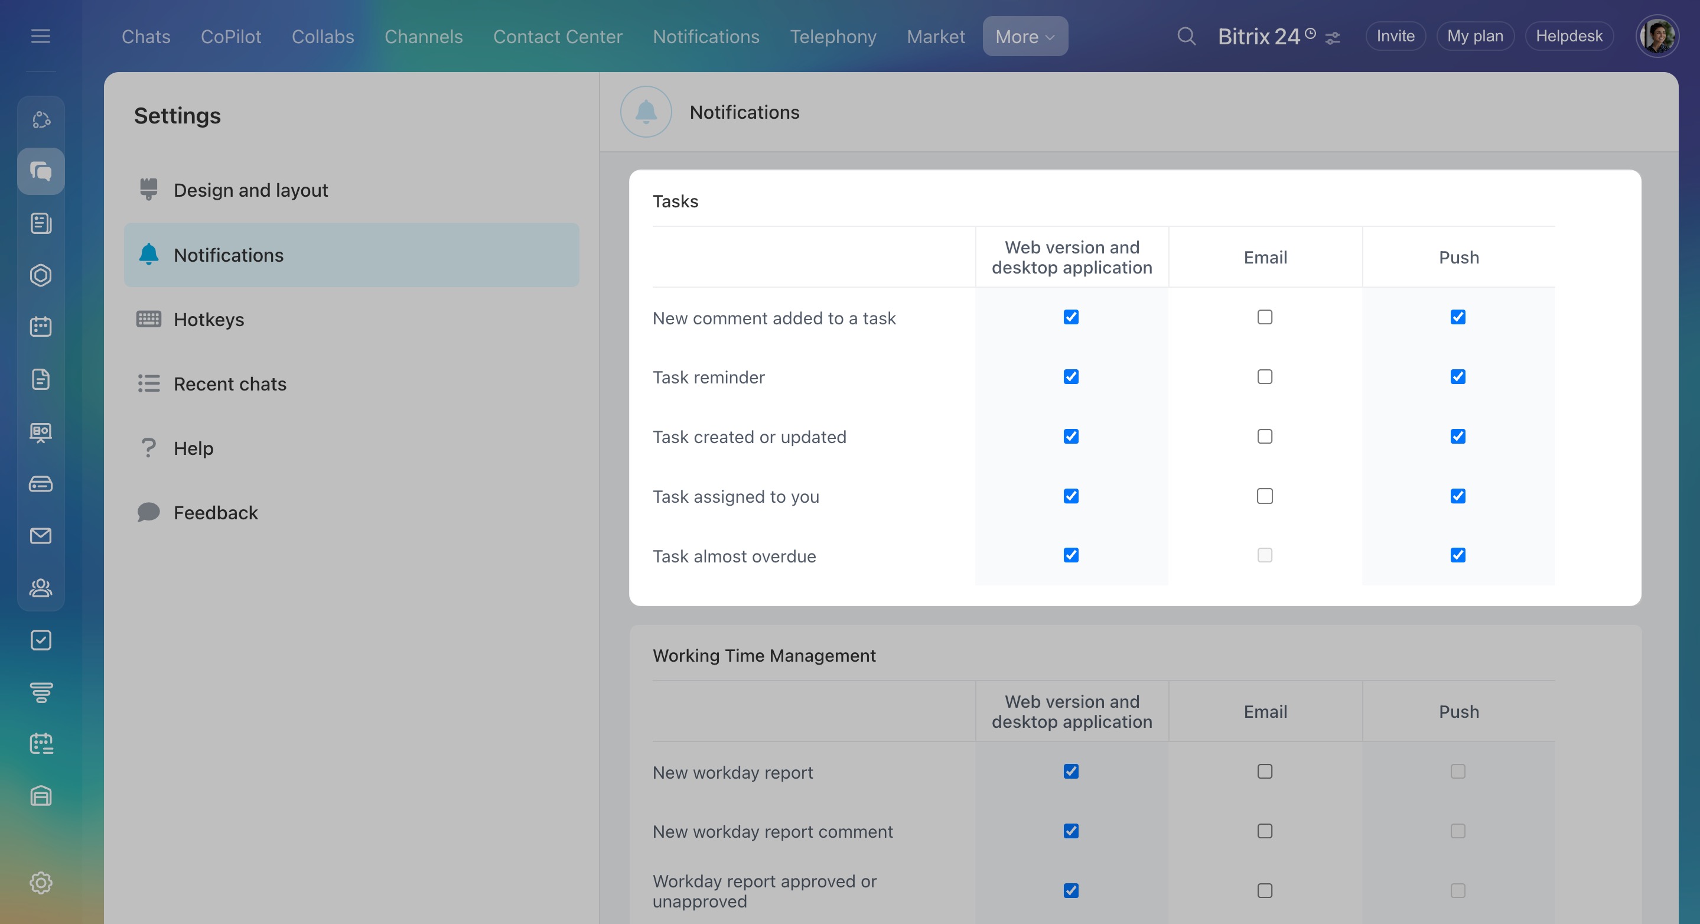Expand the More dropdown menu

pyautogui.click(x=1025, y=36)
